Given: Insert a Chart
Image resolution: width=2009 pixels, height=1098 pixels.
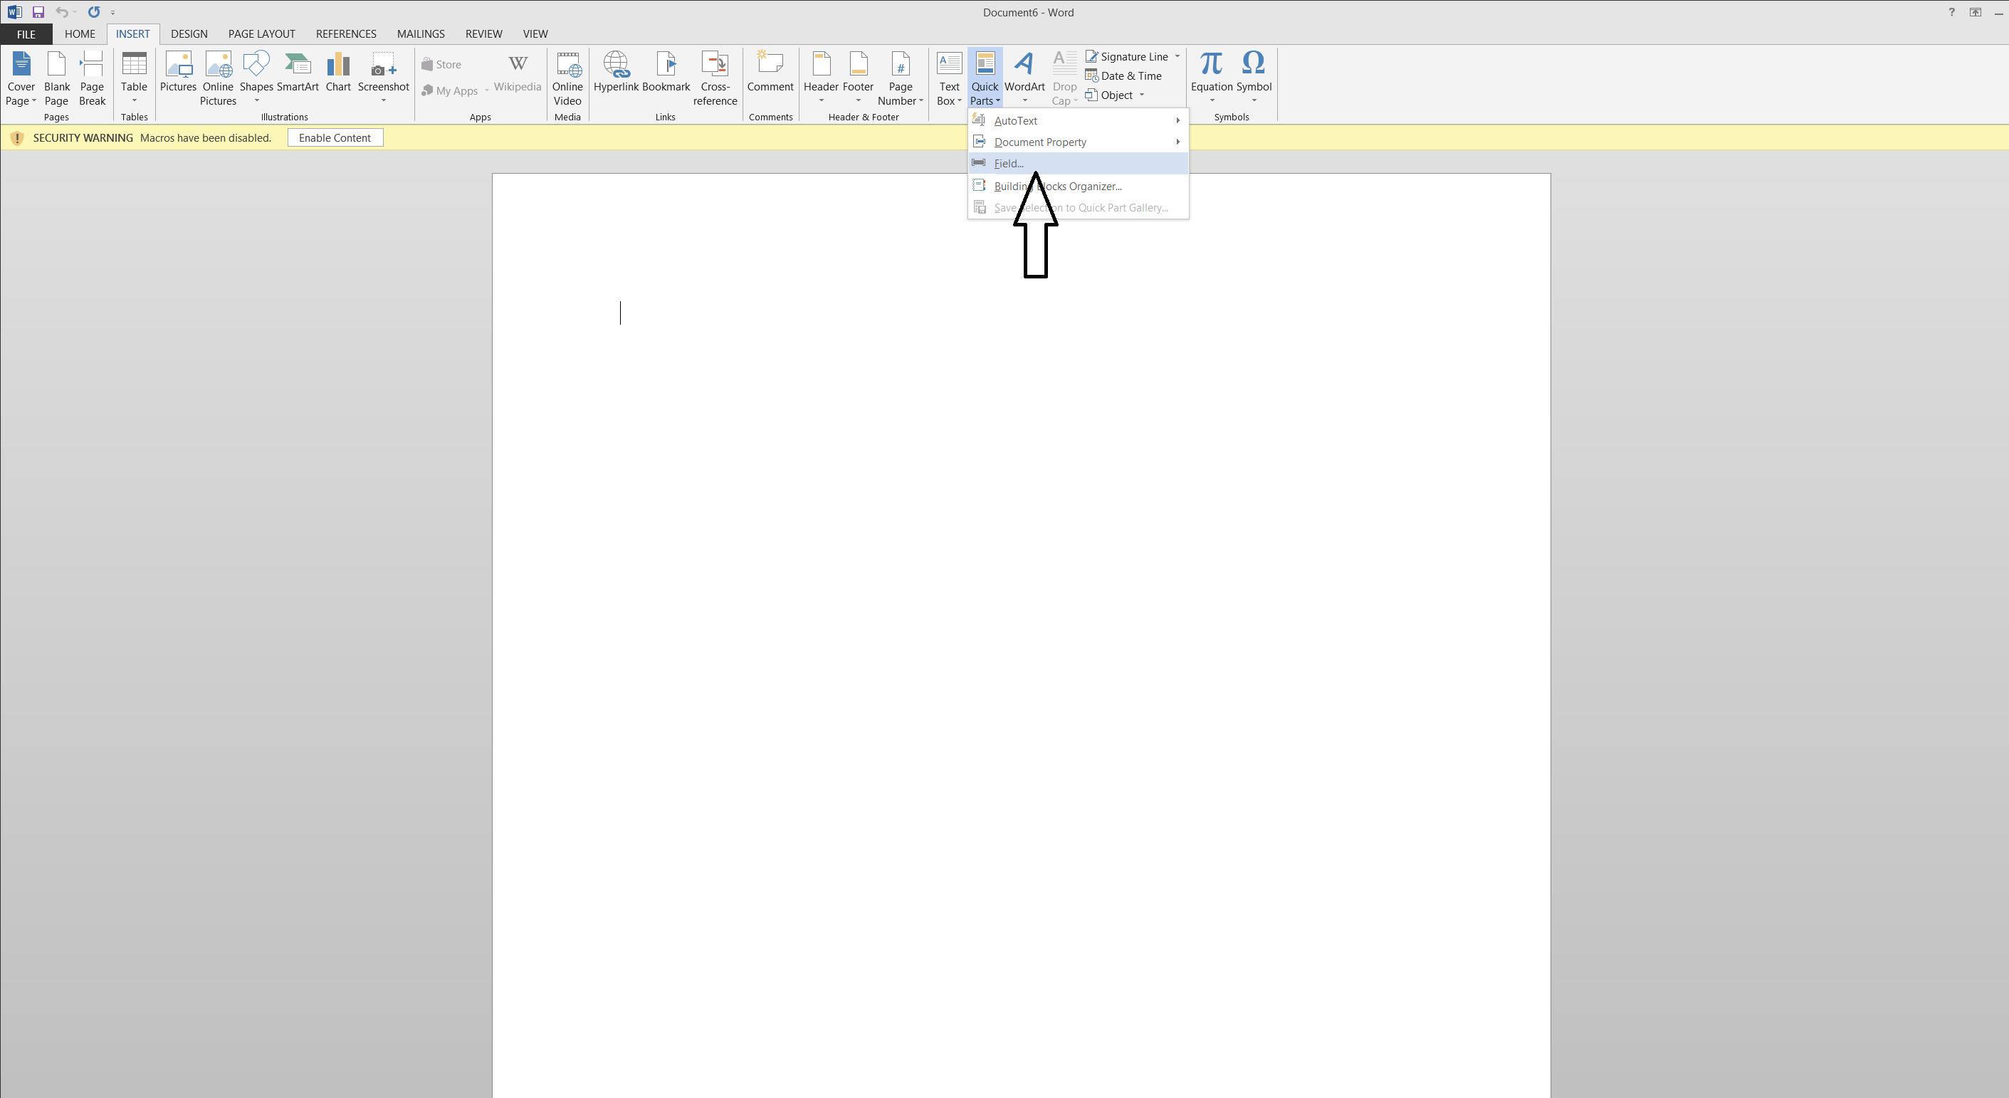Looking at the screenshot, I should click(x=337, y=72).
